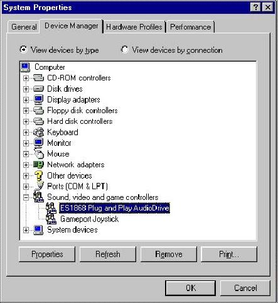Screen dimensions: 278x303
Task: Click the Properties button
Action: tap(47, 254)
